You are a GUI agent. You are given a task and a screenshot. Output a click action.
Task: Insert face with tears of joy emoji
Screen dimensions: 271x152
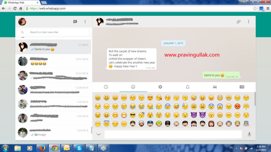tap(133, 106)
